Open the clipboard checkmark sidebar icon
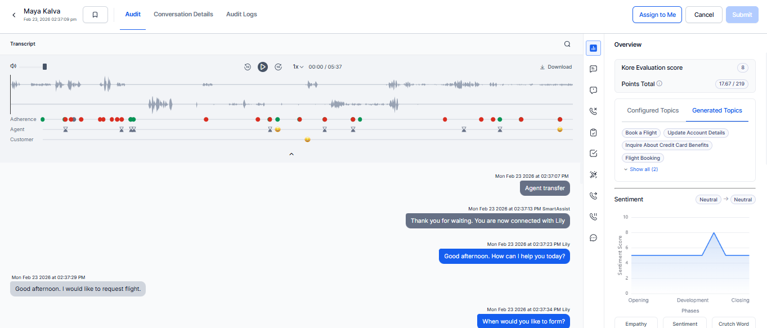767x328 pixels. pos(593,133)
